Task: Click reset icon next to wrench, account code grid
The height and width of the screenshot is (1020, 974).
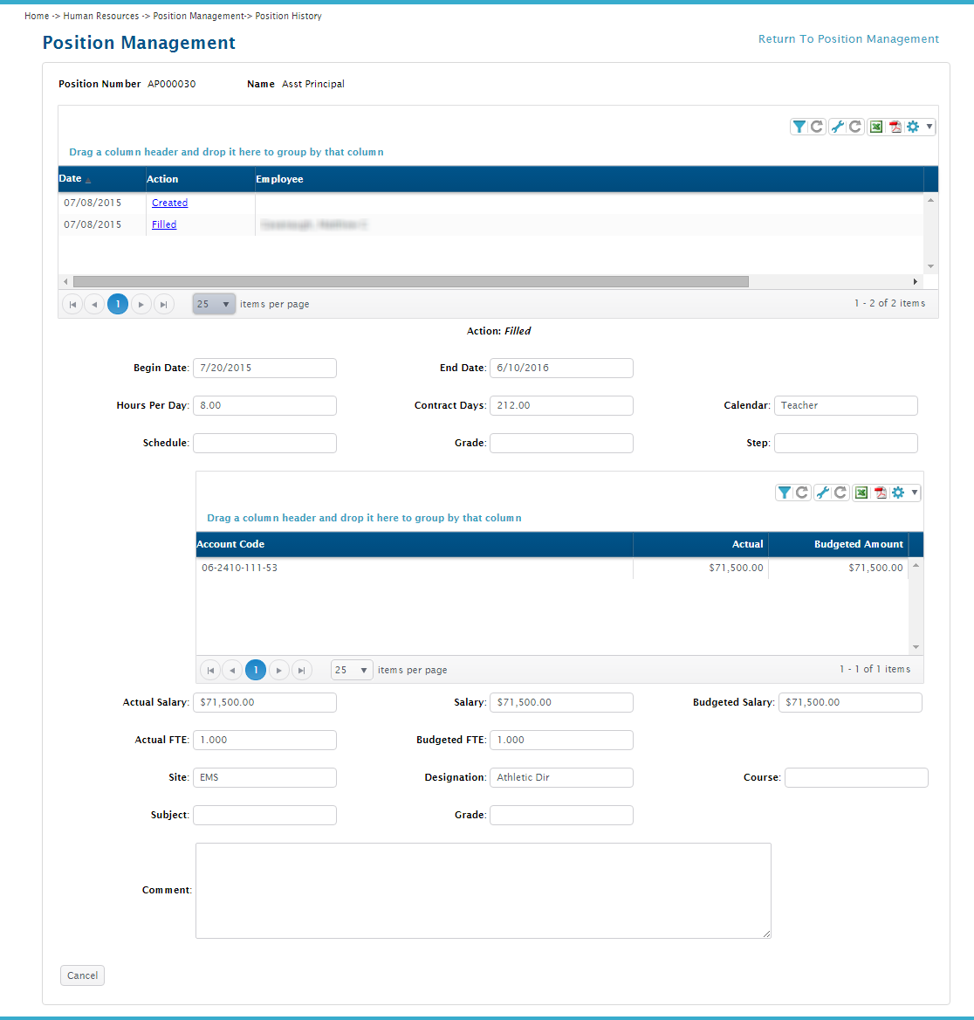Action: 840,493
